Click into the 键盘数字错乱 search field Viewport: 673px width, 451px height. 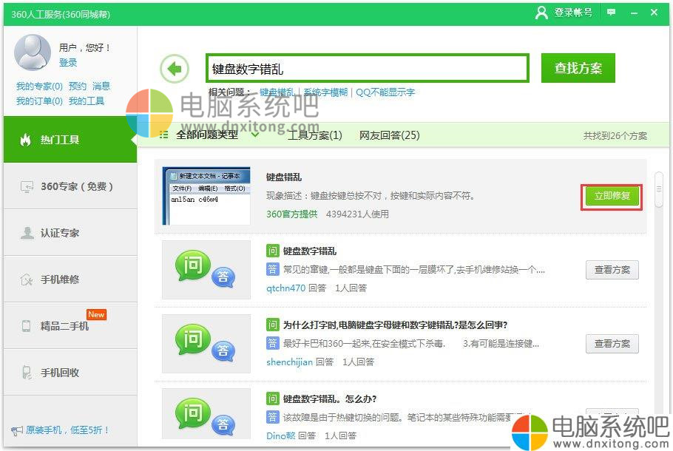click(x=368, y=69)
